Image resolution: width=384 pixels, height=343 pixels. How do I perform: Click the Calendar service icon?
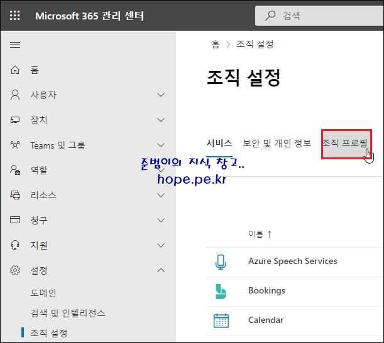click(221, 320)
